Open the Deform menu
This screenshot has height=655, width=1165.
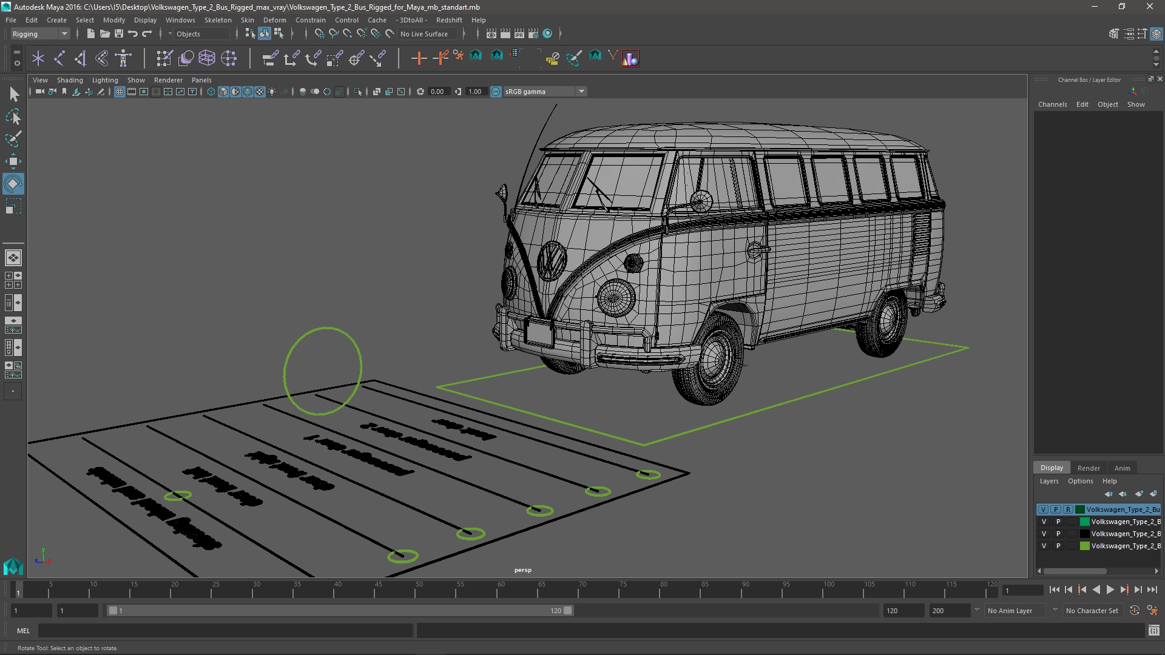tap(274, 20)
